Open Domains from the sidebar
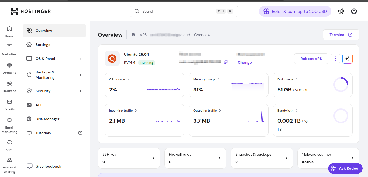The height and width of the screenshot is (177, 368). 9,68
